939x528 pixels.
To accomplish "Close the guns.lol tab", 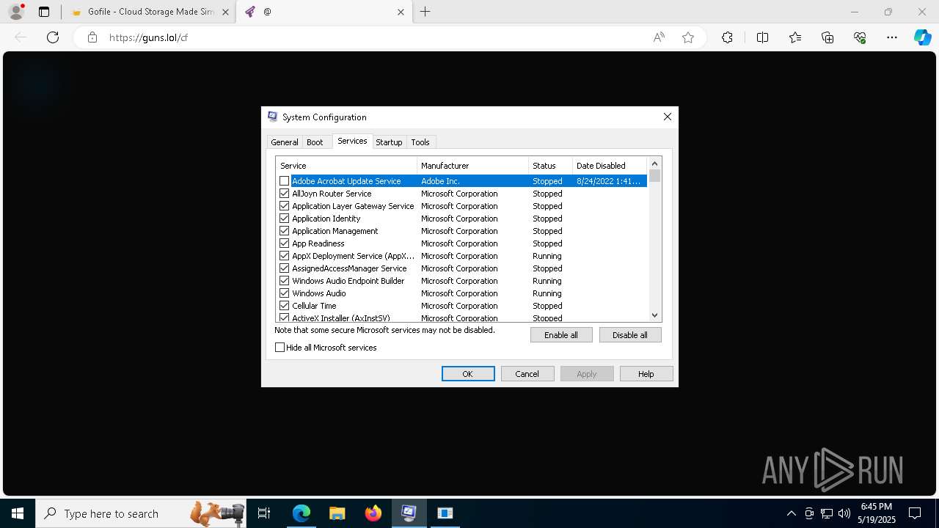I will [x=401, y=12].
